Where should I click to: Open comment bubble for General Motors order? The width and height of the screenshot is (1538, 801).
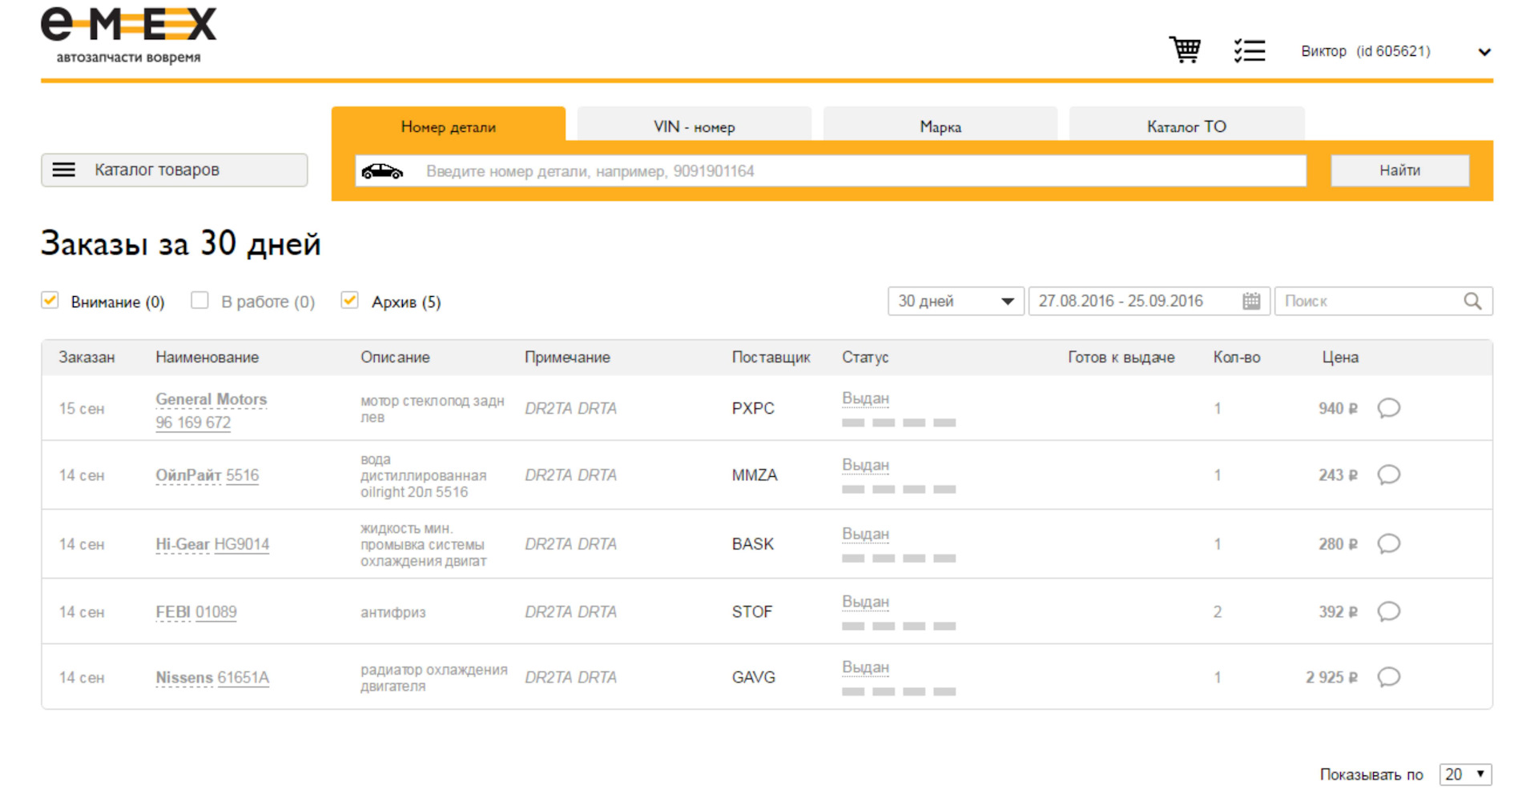1388,409
